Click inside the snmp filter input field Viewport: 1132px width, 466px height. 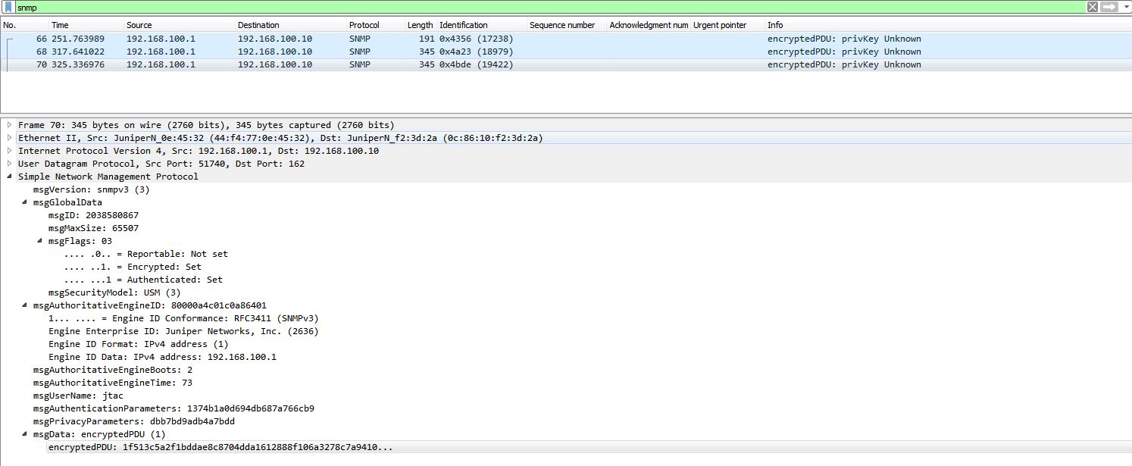pos(152,7)
